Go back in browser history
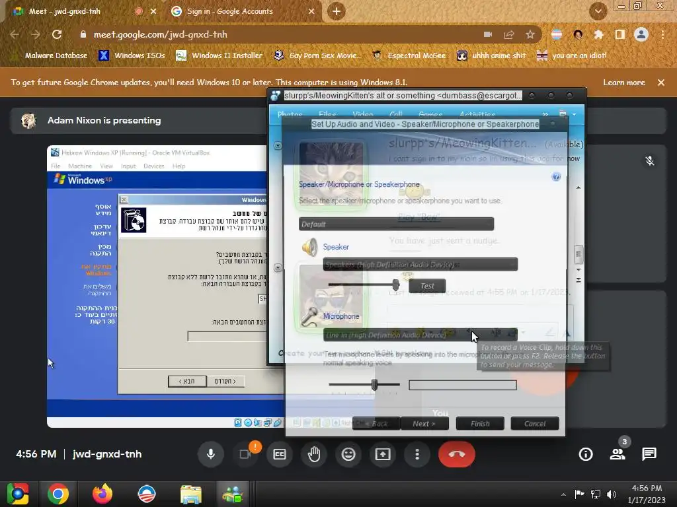 (x=15, y=34)
